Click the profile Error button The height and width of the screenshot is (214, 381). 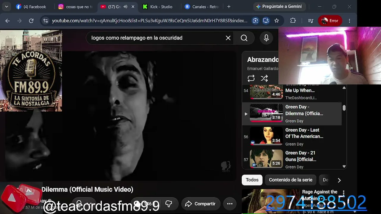[x=330, y=21]
